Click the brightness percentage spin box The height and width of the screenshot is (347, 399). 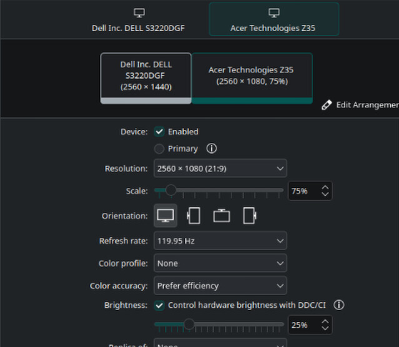click(303, 325)
